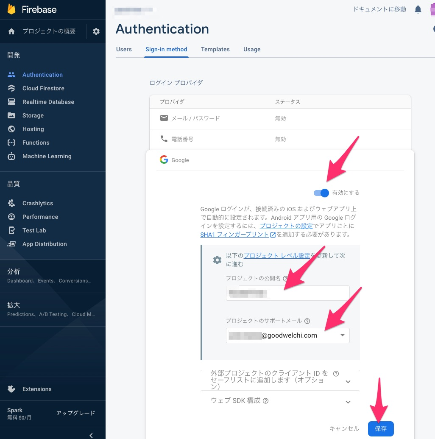
Task: Click プロジェクトの概要 in sidebar
Action: 49,31
